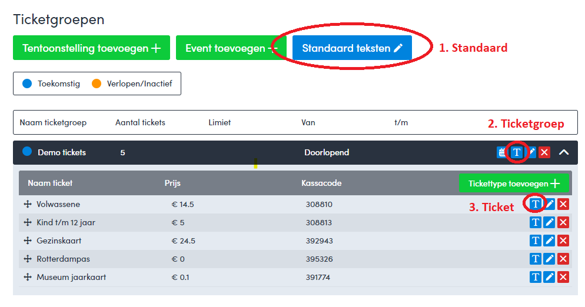
Task: Click calendar icon in Demo tickets row
Action: coord(501,152)
